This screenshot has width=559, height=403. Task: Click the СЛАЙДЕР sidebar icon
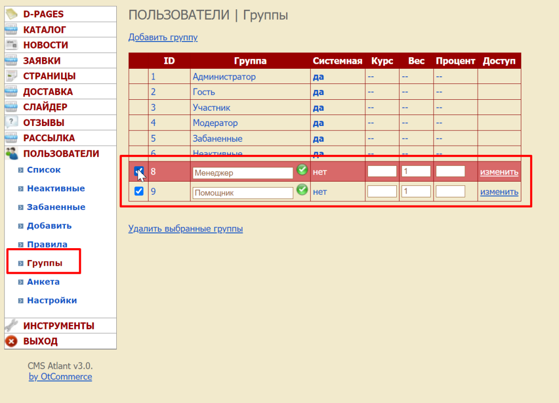tap(11, 107)
